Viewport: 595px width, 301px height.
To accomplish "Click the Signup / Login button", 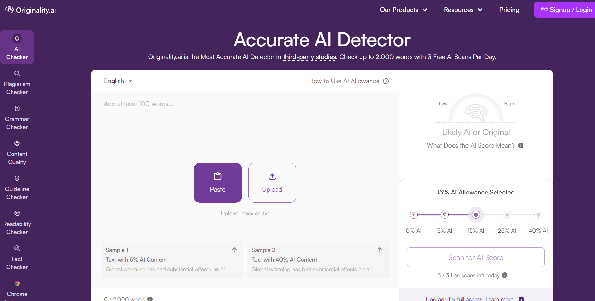I will click(565, 10).
